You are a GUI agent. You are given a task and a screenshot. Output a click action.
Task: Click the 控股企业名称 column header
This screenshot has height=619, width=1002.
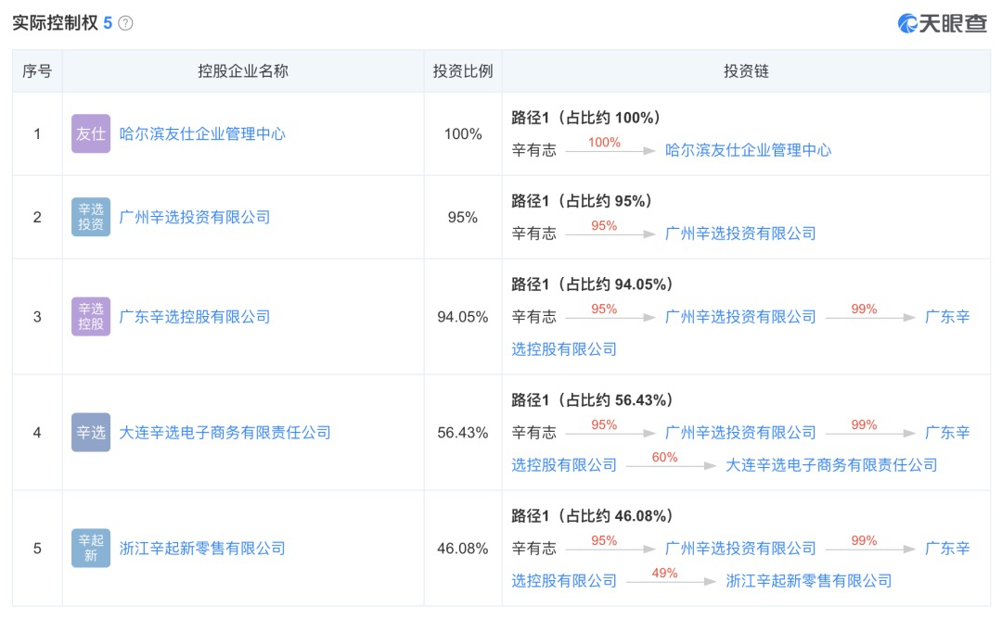click(243, 71)
